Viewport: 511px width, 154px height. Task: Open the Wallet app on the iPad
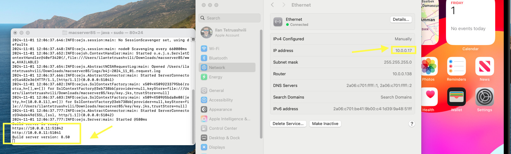pos(456,97)
